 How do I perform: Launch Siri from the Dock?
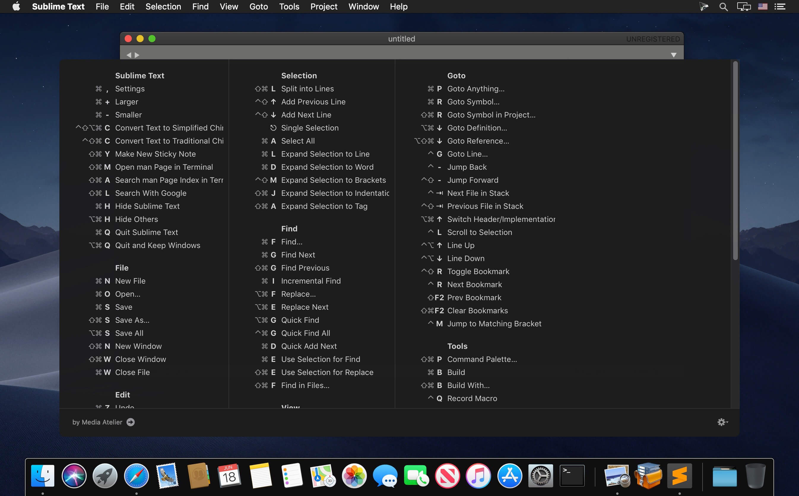point(74,476)
